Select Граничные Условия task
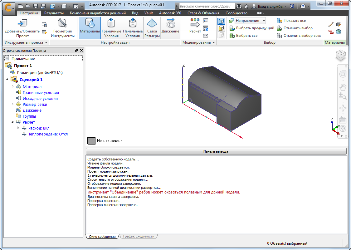Screen dimensions: 351x250 click(111, 28)
